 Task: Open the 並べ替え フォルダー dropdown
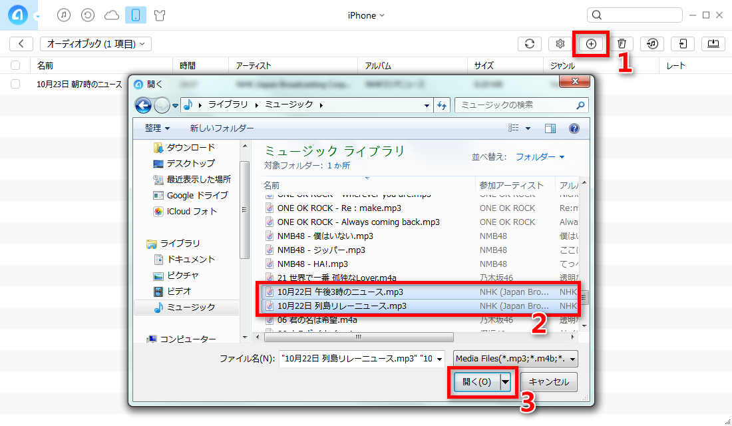coord(540,157)
